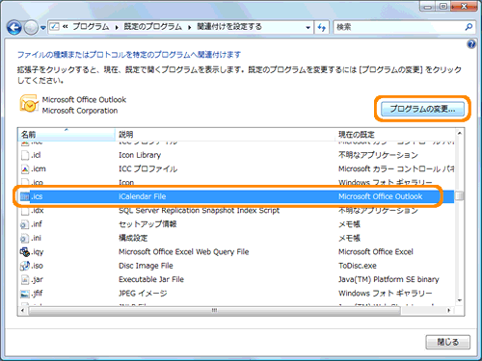The image size is (482, 361).
Task: Close the window with the X button
Action: (464, 7)
